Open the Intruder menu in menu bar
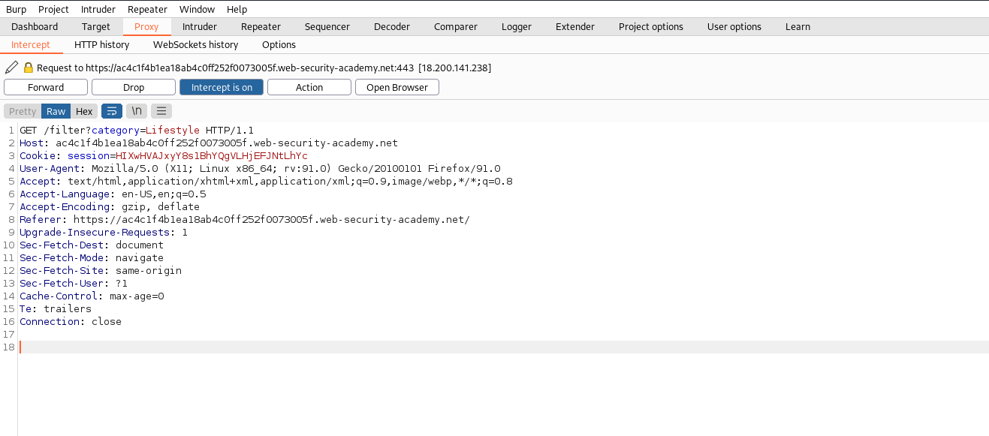989x436 pixels. coord(98,9)
